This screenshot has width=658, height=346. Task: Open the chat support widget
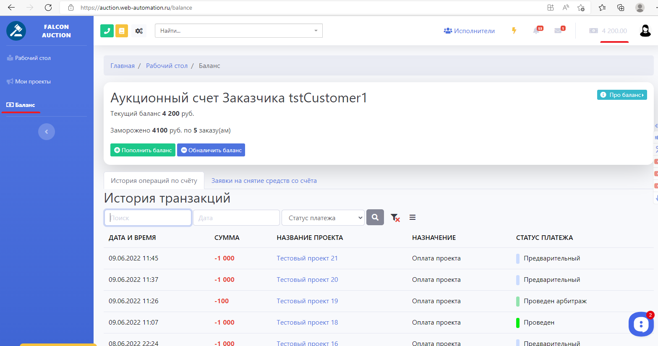[x=641, y=324]
